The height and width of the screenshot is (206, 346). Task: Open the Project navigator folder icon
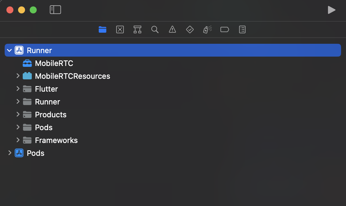pyautogui.click(x=103, y=29)
